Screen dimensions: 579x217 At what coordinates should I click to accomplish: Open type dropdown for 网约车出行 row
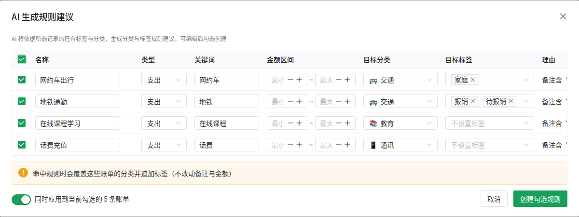pyautogui.click(x=164, y=80)
